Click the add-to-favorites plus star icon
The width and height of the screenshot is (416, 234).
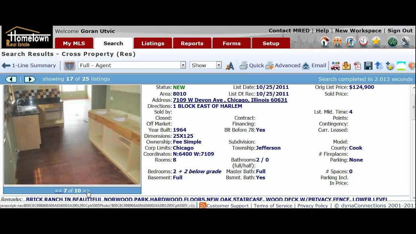coord(390,66)
